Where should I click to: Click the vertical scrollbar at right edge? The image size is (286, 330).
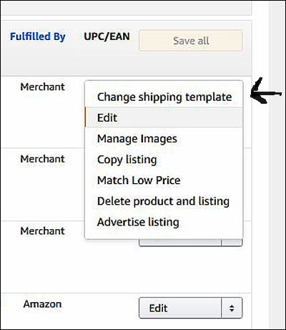[277, 165]
